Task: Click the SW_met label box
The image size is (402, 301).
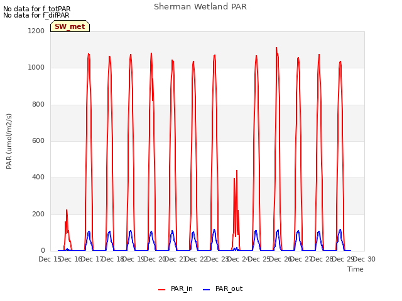Action: 70,26
